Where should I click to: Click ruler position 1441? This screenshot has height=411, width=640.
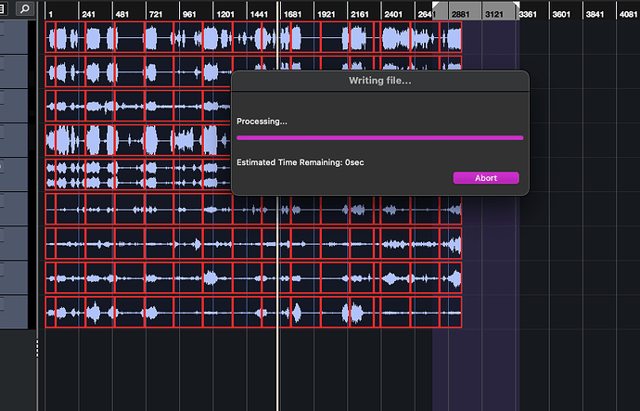[x=259, y=14]
